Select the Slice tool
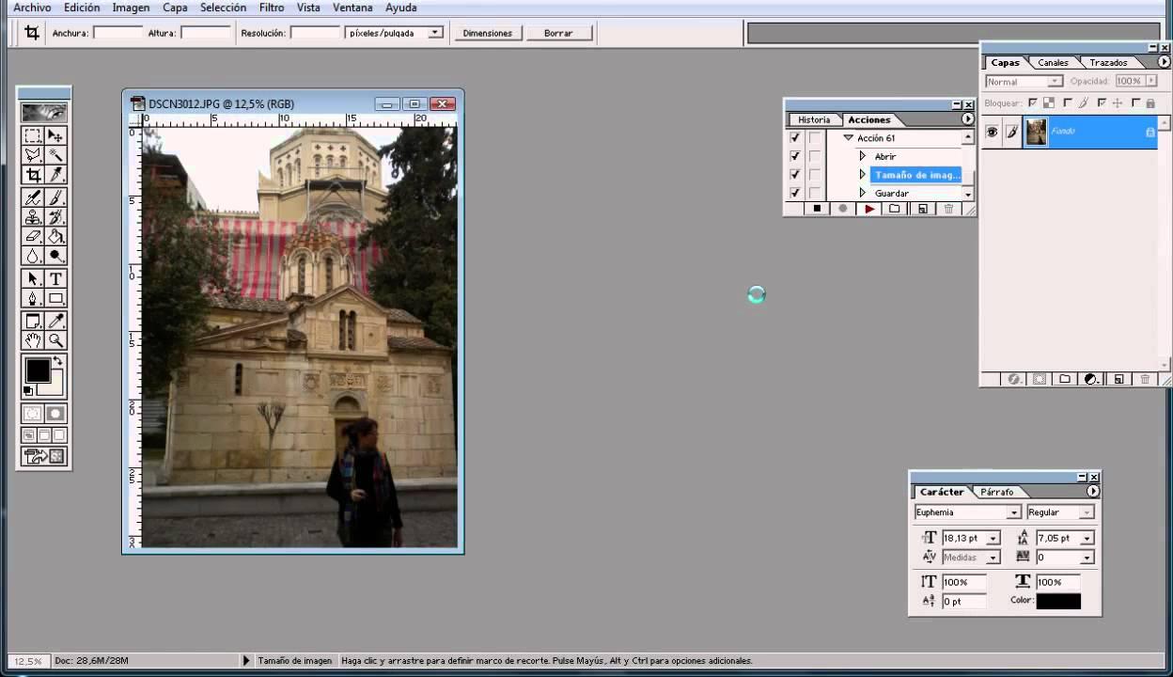 pos(55,175)
